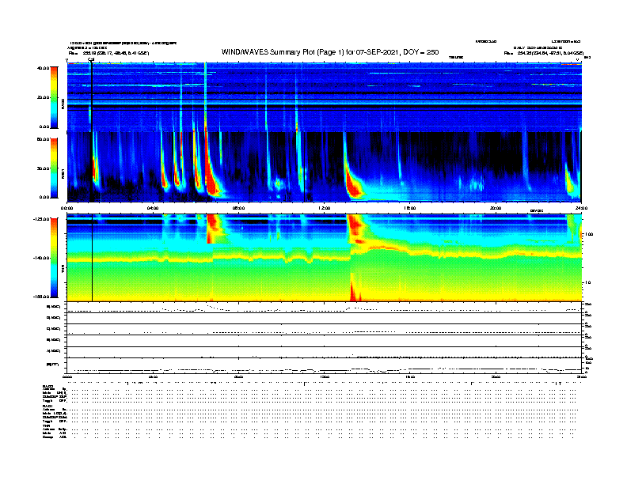The image size is (627, 484).
Task: Click the RAD1 heading in bottom status table
Action: point(48,406)
